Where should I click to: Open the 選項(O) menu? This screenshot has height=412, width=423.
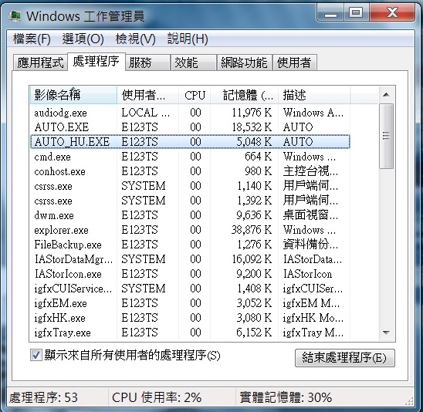click(83, 39)
